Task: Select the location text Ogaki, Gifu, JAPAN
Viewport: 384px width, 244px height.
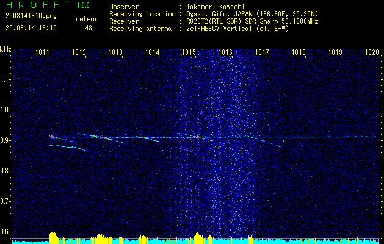Action: 219,14
